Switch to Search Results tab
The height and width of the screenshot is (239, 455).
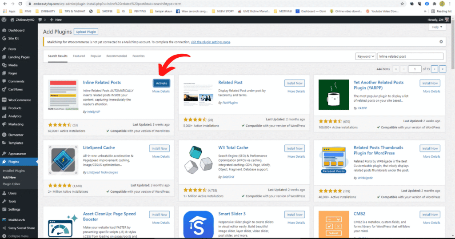click(x=57, y=56)
